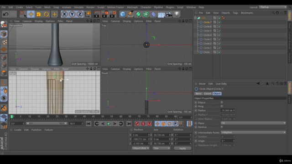Screen dimensions: 292x164
Task: Add a Cube primitive object
Action: click(x=123, y=14)
